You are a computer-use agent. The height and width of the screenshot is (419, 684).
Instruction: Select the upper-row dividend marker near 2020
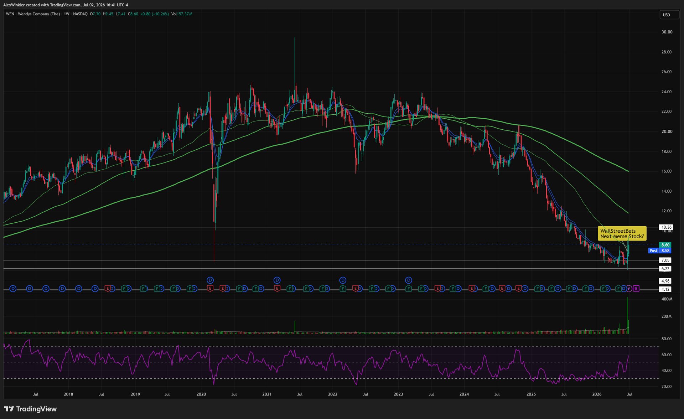point(210,280)
